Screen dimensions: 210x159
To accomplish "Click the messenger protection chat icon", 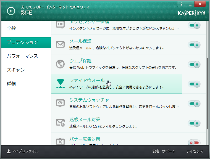I will 60,25.
